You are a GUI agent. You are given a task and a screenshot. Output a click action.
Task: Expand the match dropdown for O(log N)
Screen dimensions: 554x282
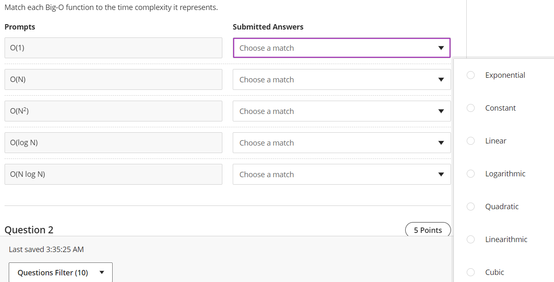coord(342,143)
